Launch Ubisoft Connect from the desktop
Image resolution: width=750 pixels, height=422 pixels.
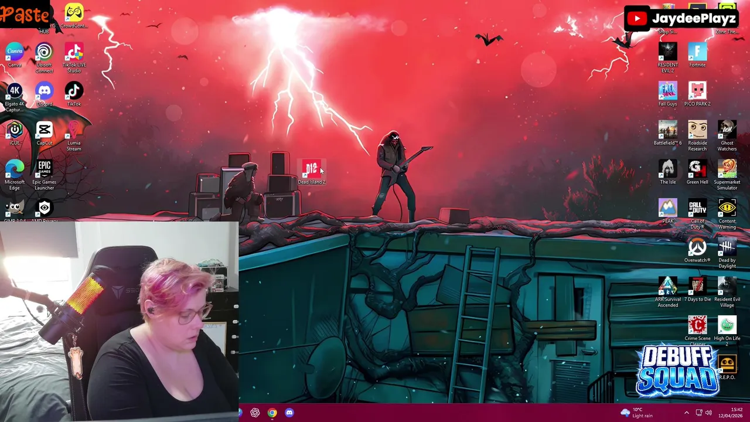(x=44, y=57)
